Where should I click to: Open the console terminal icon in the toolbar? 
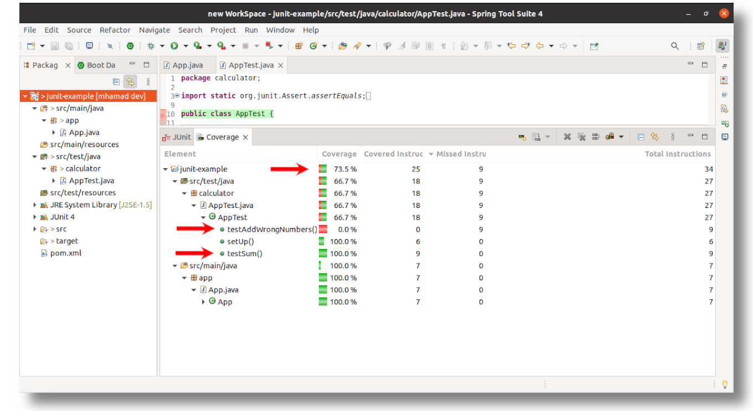point(89,46)
